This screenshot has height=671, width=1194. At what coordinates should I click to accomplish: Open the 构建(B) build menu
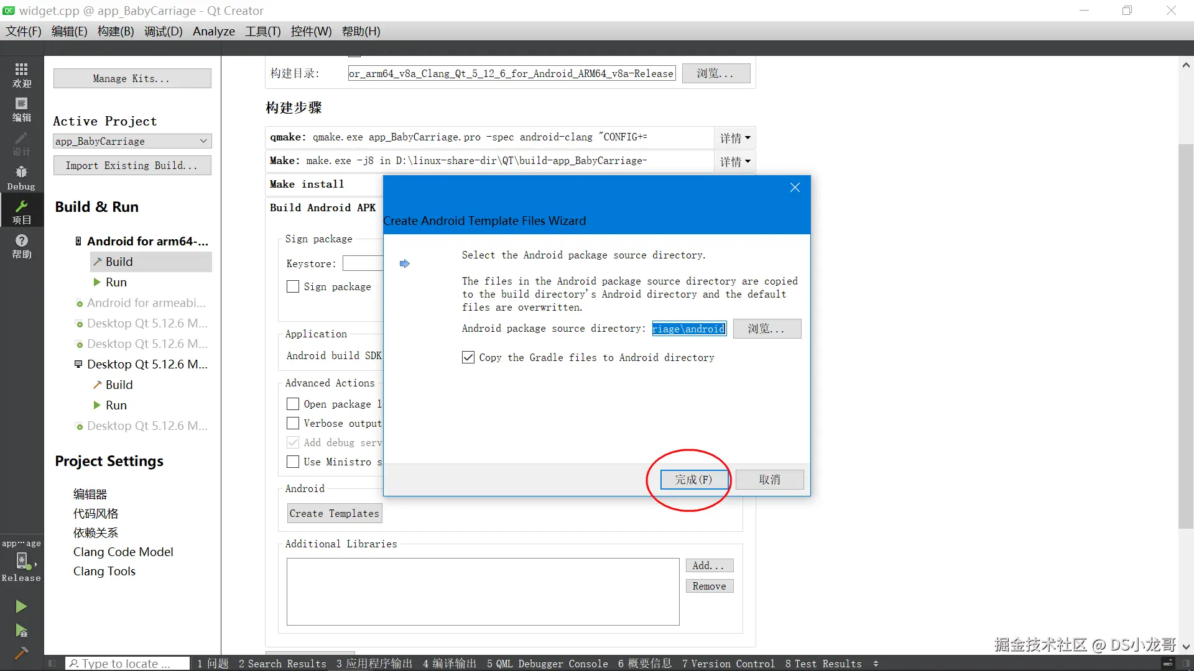[x=116, y=31]
